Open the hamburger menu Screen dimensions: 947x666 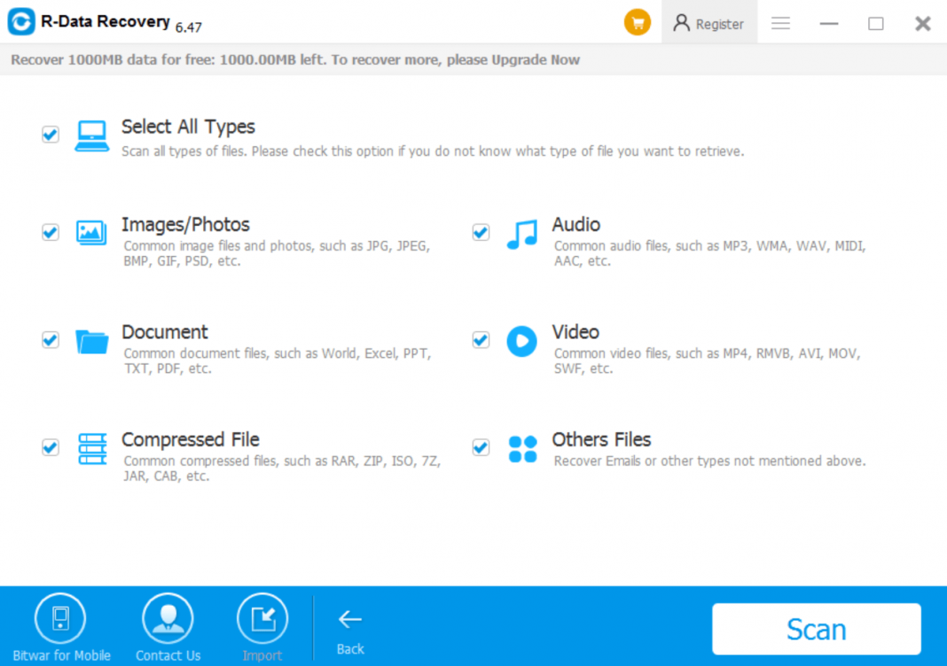click(x=780, y=24)
